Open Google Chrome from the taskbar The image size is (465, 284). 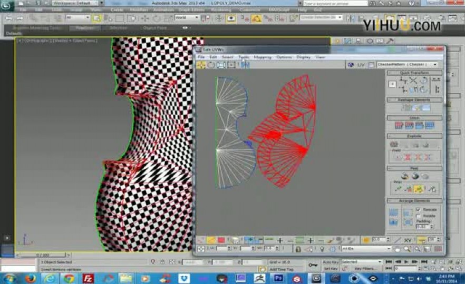(x=69, y=279)
